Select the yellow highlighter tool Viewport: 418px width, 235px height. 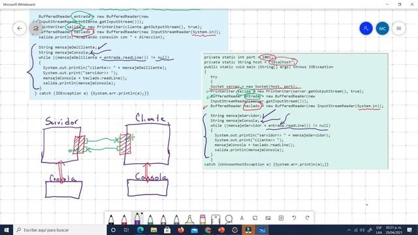[x=189, y=219]
